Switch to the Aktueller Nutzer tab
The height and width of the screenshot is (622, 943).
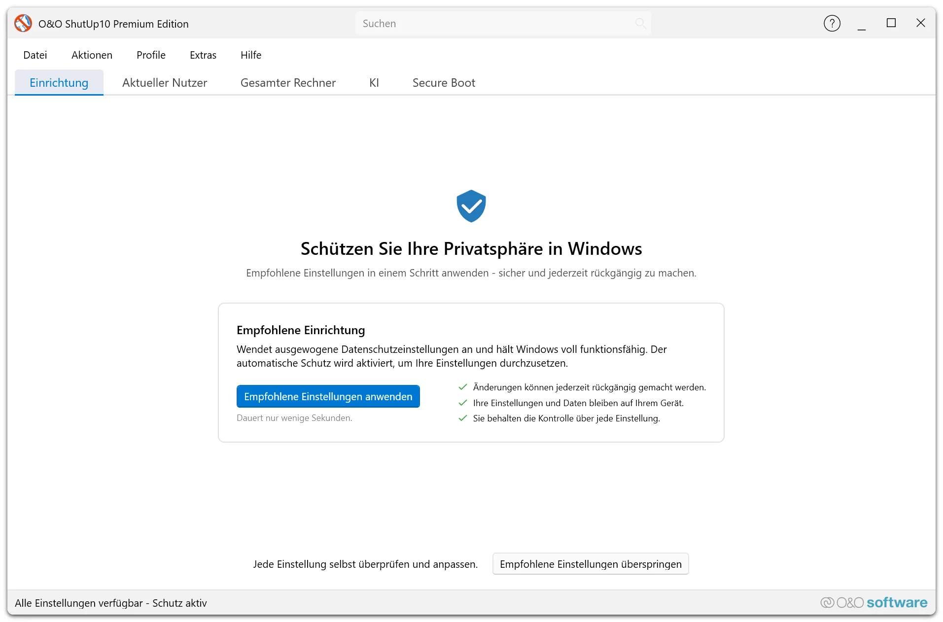click(165, 82)
